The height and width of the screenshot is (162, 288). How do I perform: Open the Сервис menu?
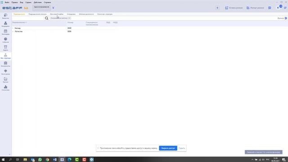28,2
